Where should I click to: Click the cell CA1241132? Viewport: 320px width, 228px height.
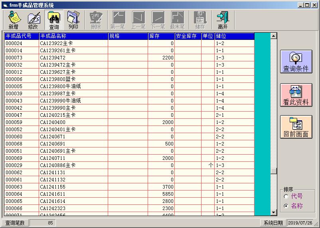[73, 180]
